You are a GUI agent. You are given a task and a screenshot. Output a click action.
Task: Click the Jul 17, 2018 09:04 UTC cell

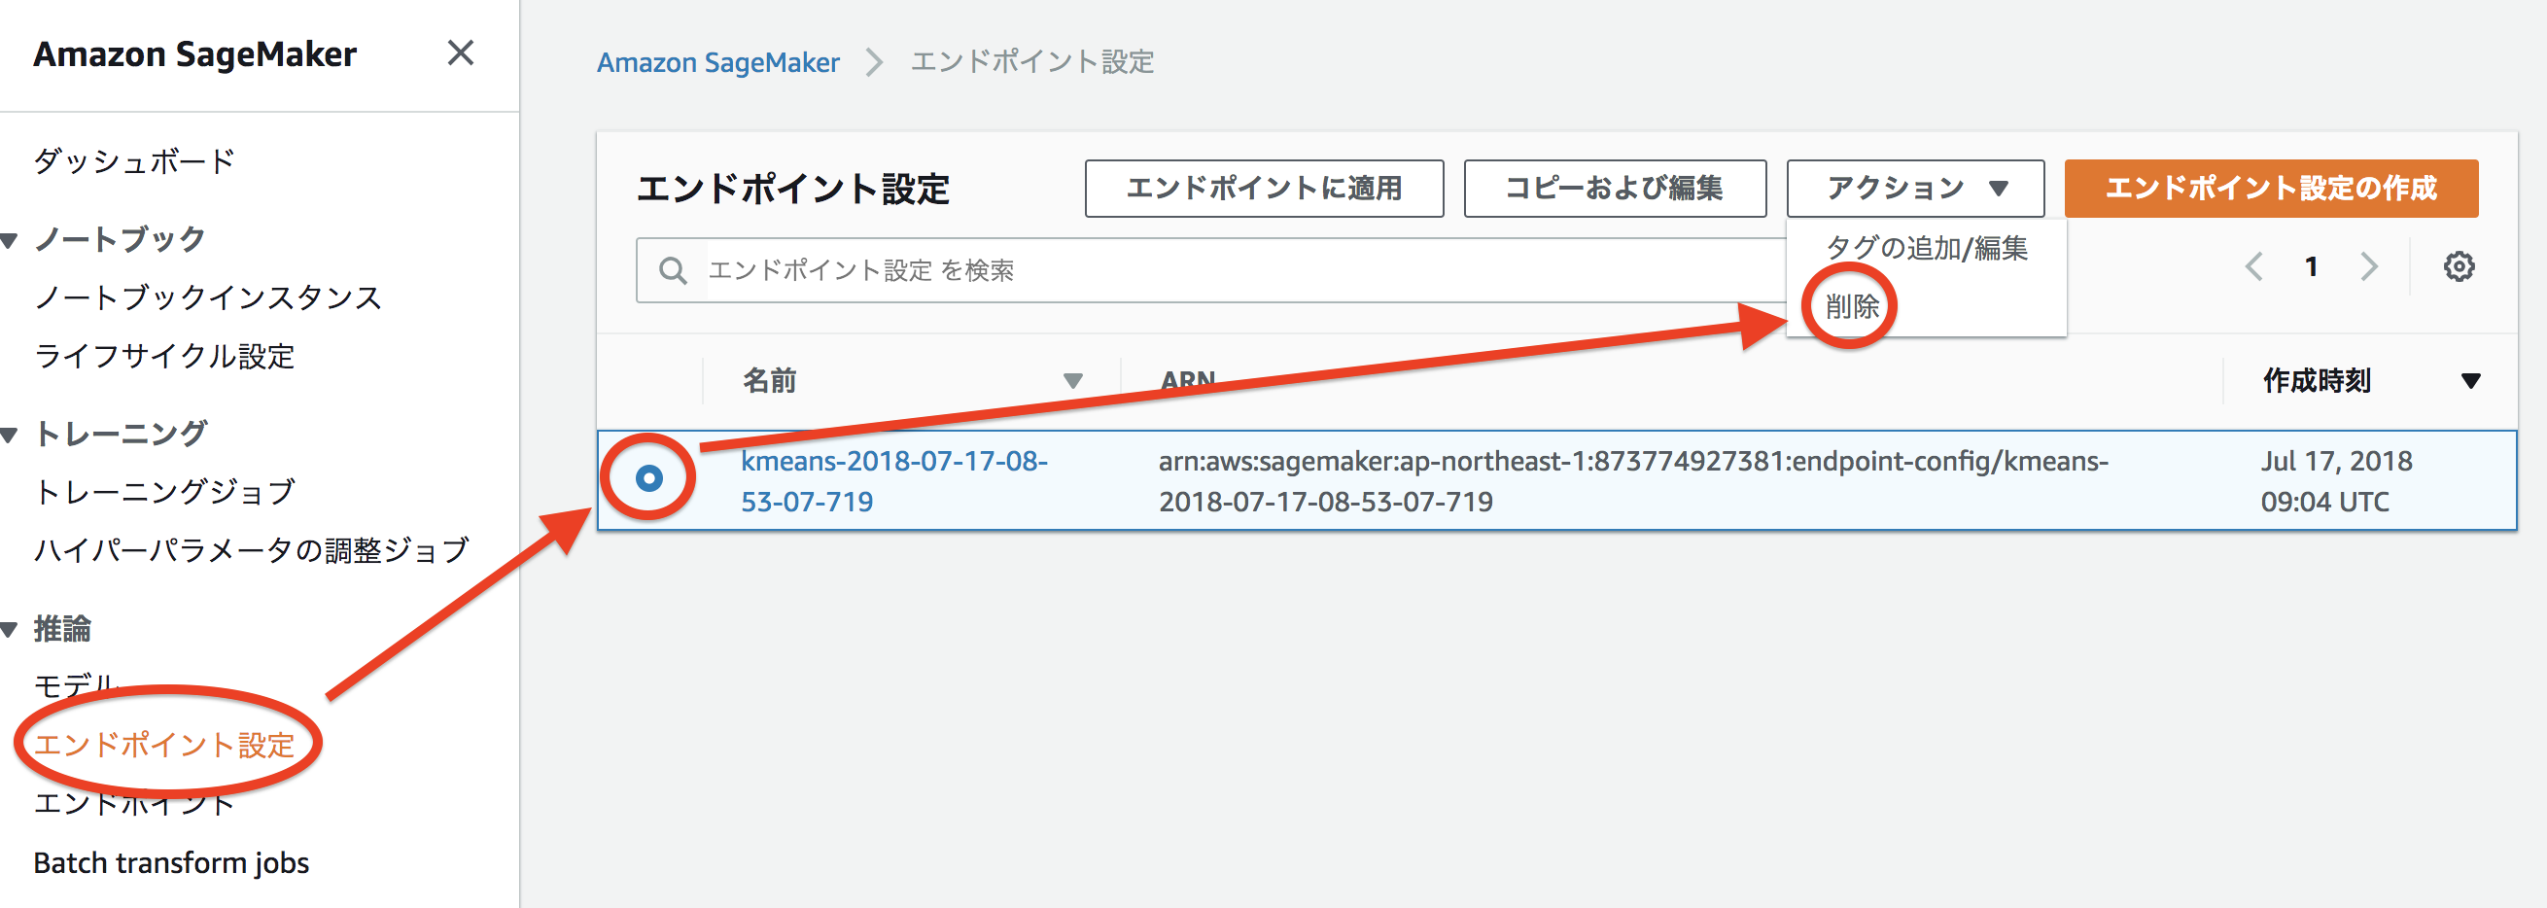pyautogui.click(x=2336, y=480)
